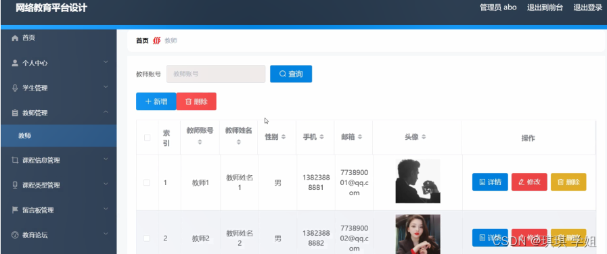Open the 学生管理 sidebar menu

(58, 88)
